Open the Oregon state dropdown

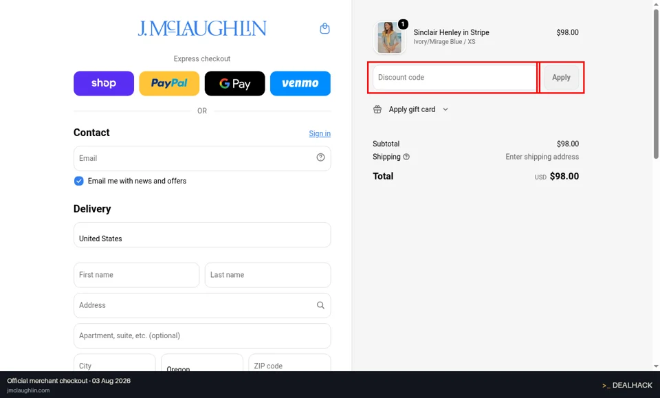(x=202, y=363)
